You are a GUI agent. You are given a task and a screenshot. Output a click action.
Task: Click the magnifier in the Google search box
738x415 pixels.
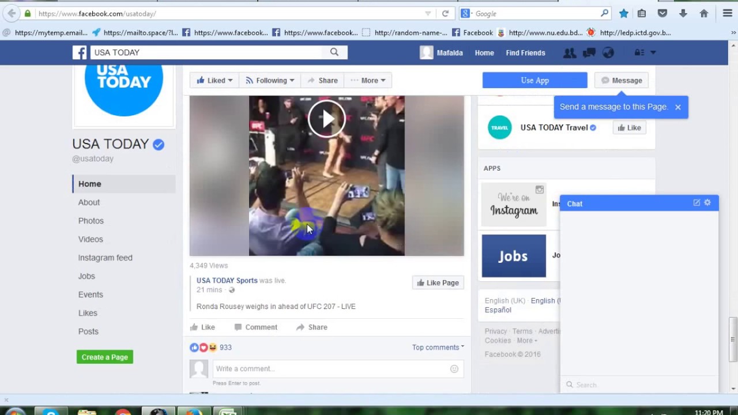[x=604, y=13]
